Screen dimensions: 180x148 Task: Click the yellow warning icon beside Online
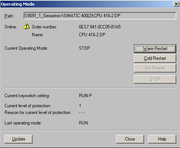point(27,26)
